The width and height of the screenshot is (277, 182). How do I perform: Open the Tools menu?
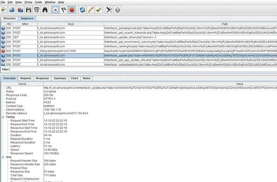tap(38, 2)
